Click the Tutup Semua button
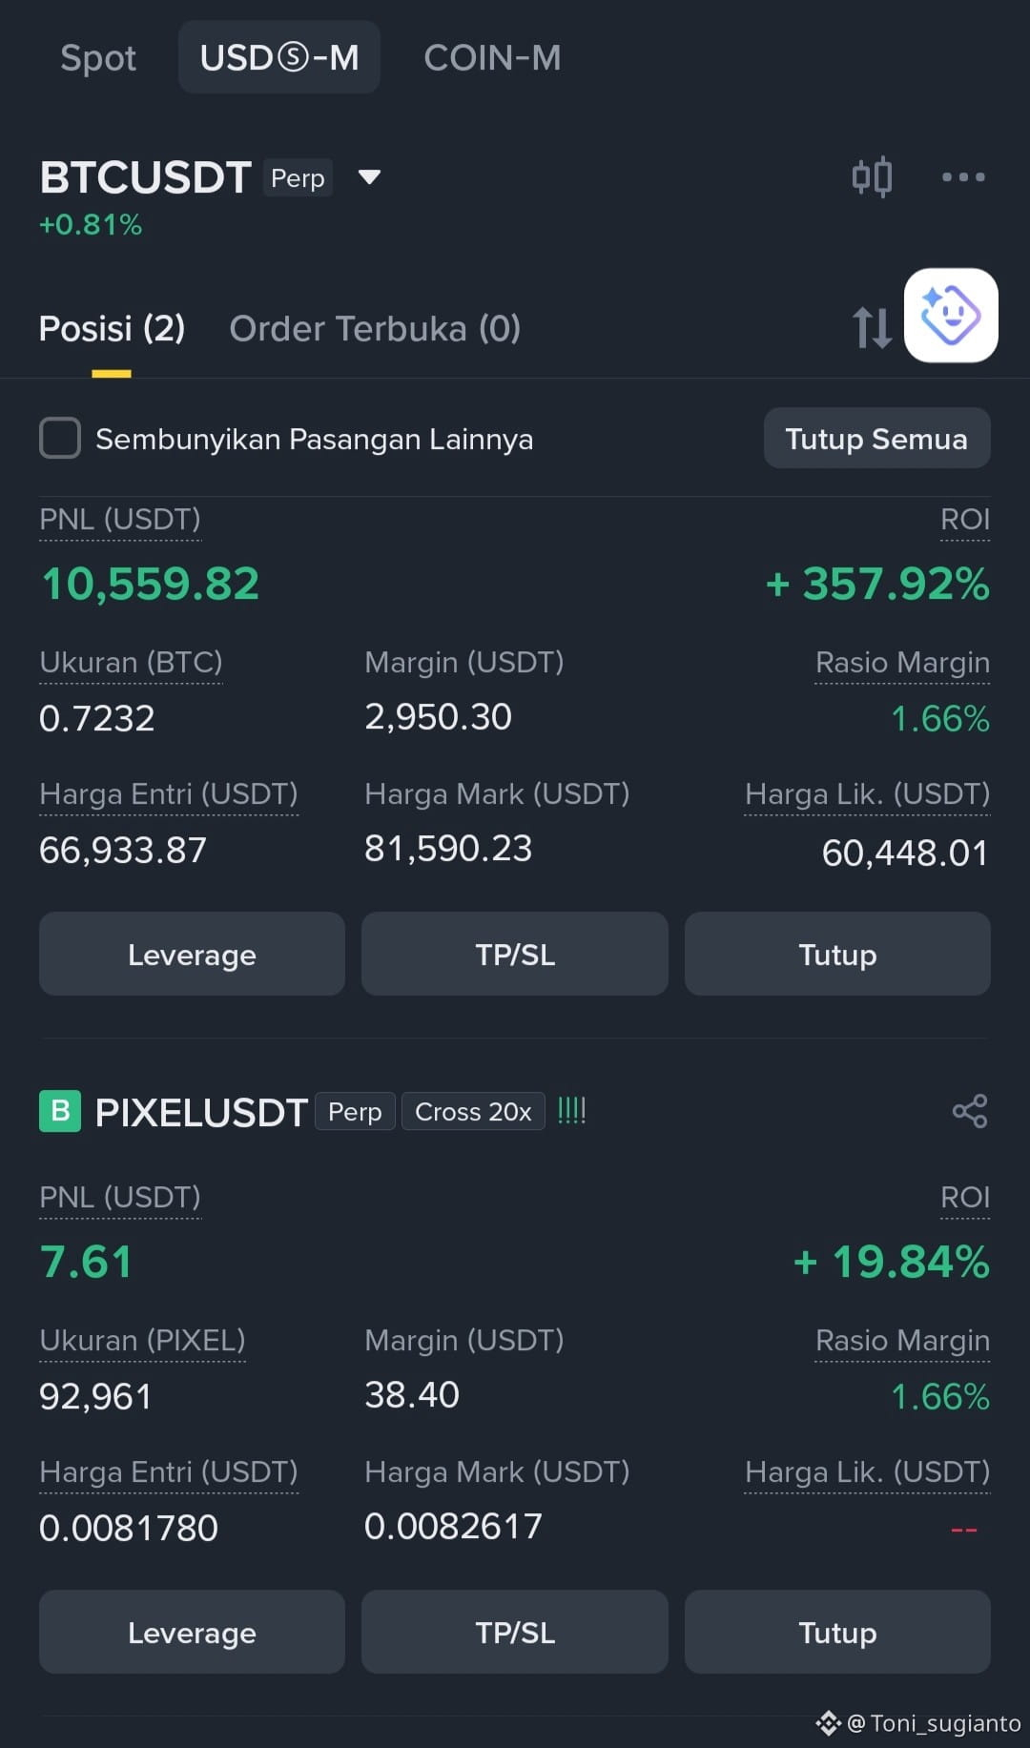Screen dimensions: 1030x1748 point(876,439)
